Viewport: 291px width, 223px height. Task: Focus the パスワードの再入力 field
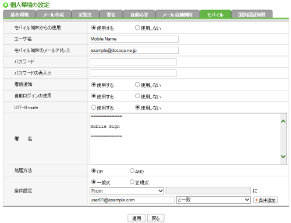point(133,74)
